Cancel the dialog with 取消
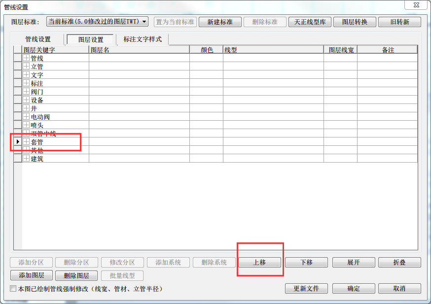Image resolution: width=431 pixels, height=304 pixels. 399,288
